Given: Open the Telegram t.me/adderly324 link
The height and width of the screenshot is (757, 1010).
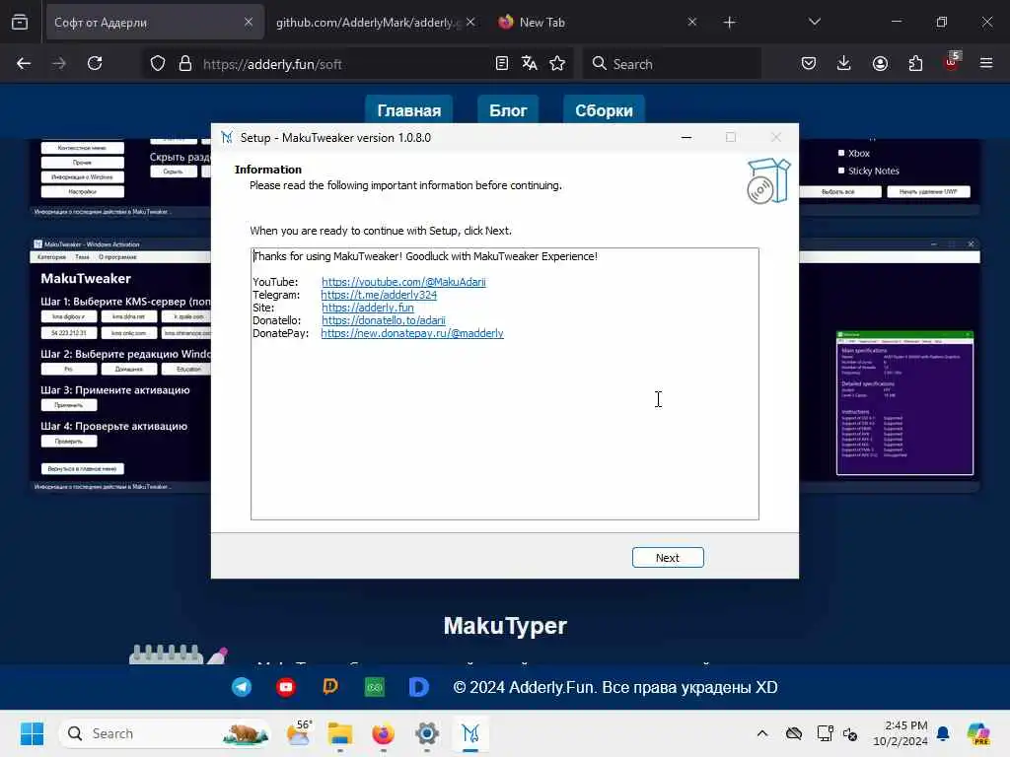Looking at the screenshot, I should point(379,295).
